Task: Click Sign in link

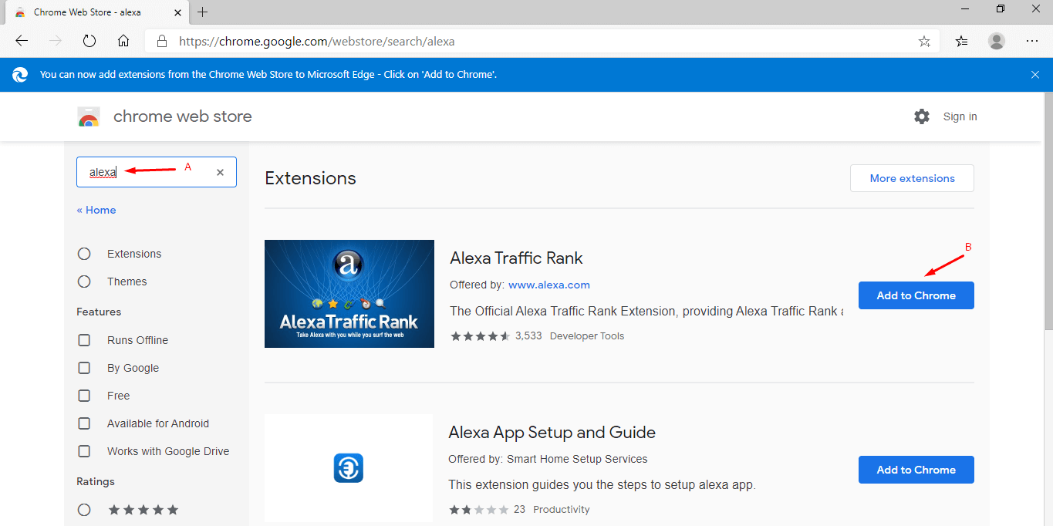Action: click(x=960, y=116)
